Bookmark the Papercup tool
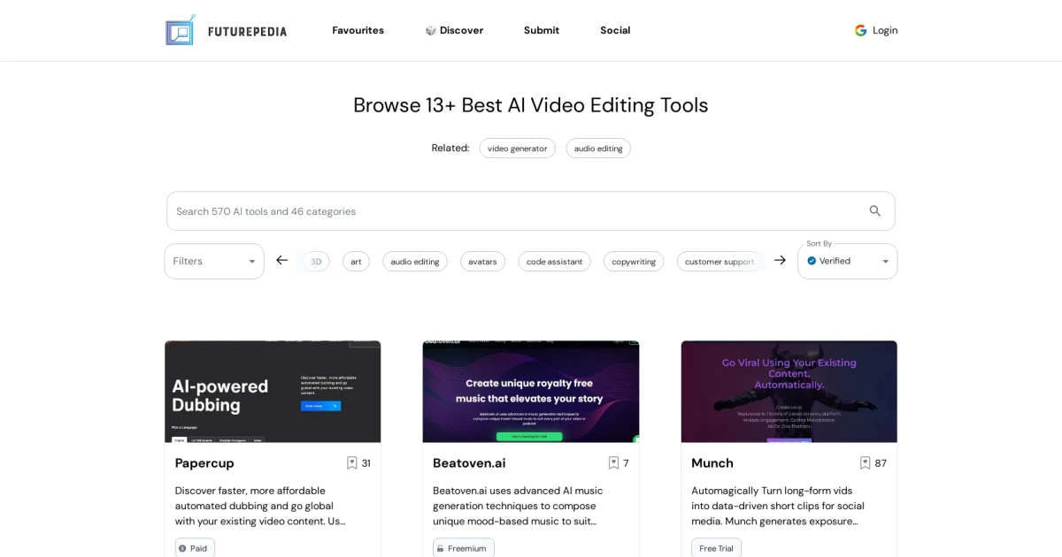The image size is (1062, 557). [351, 462]
